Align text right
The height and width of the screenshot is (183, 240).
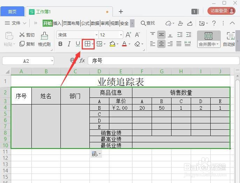pyautogui.click(x=170, y=44)
